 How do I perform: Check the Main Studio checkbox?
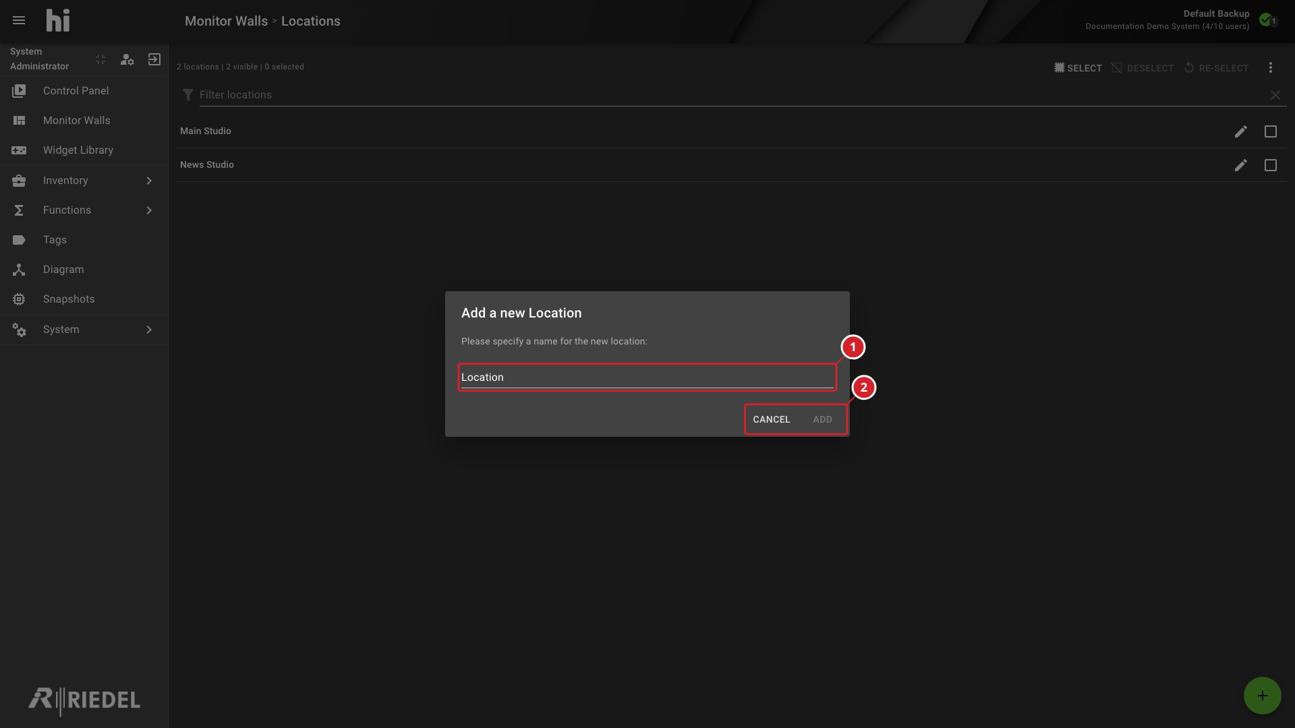point(1271,131)
